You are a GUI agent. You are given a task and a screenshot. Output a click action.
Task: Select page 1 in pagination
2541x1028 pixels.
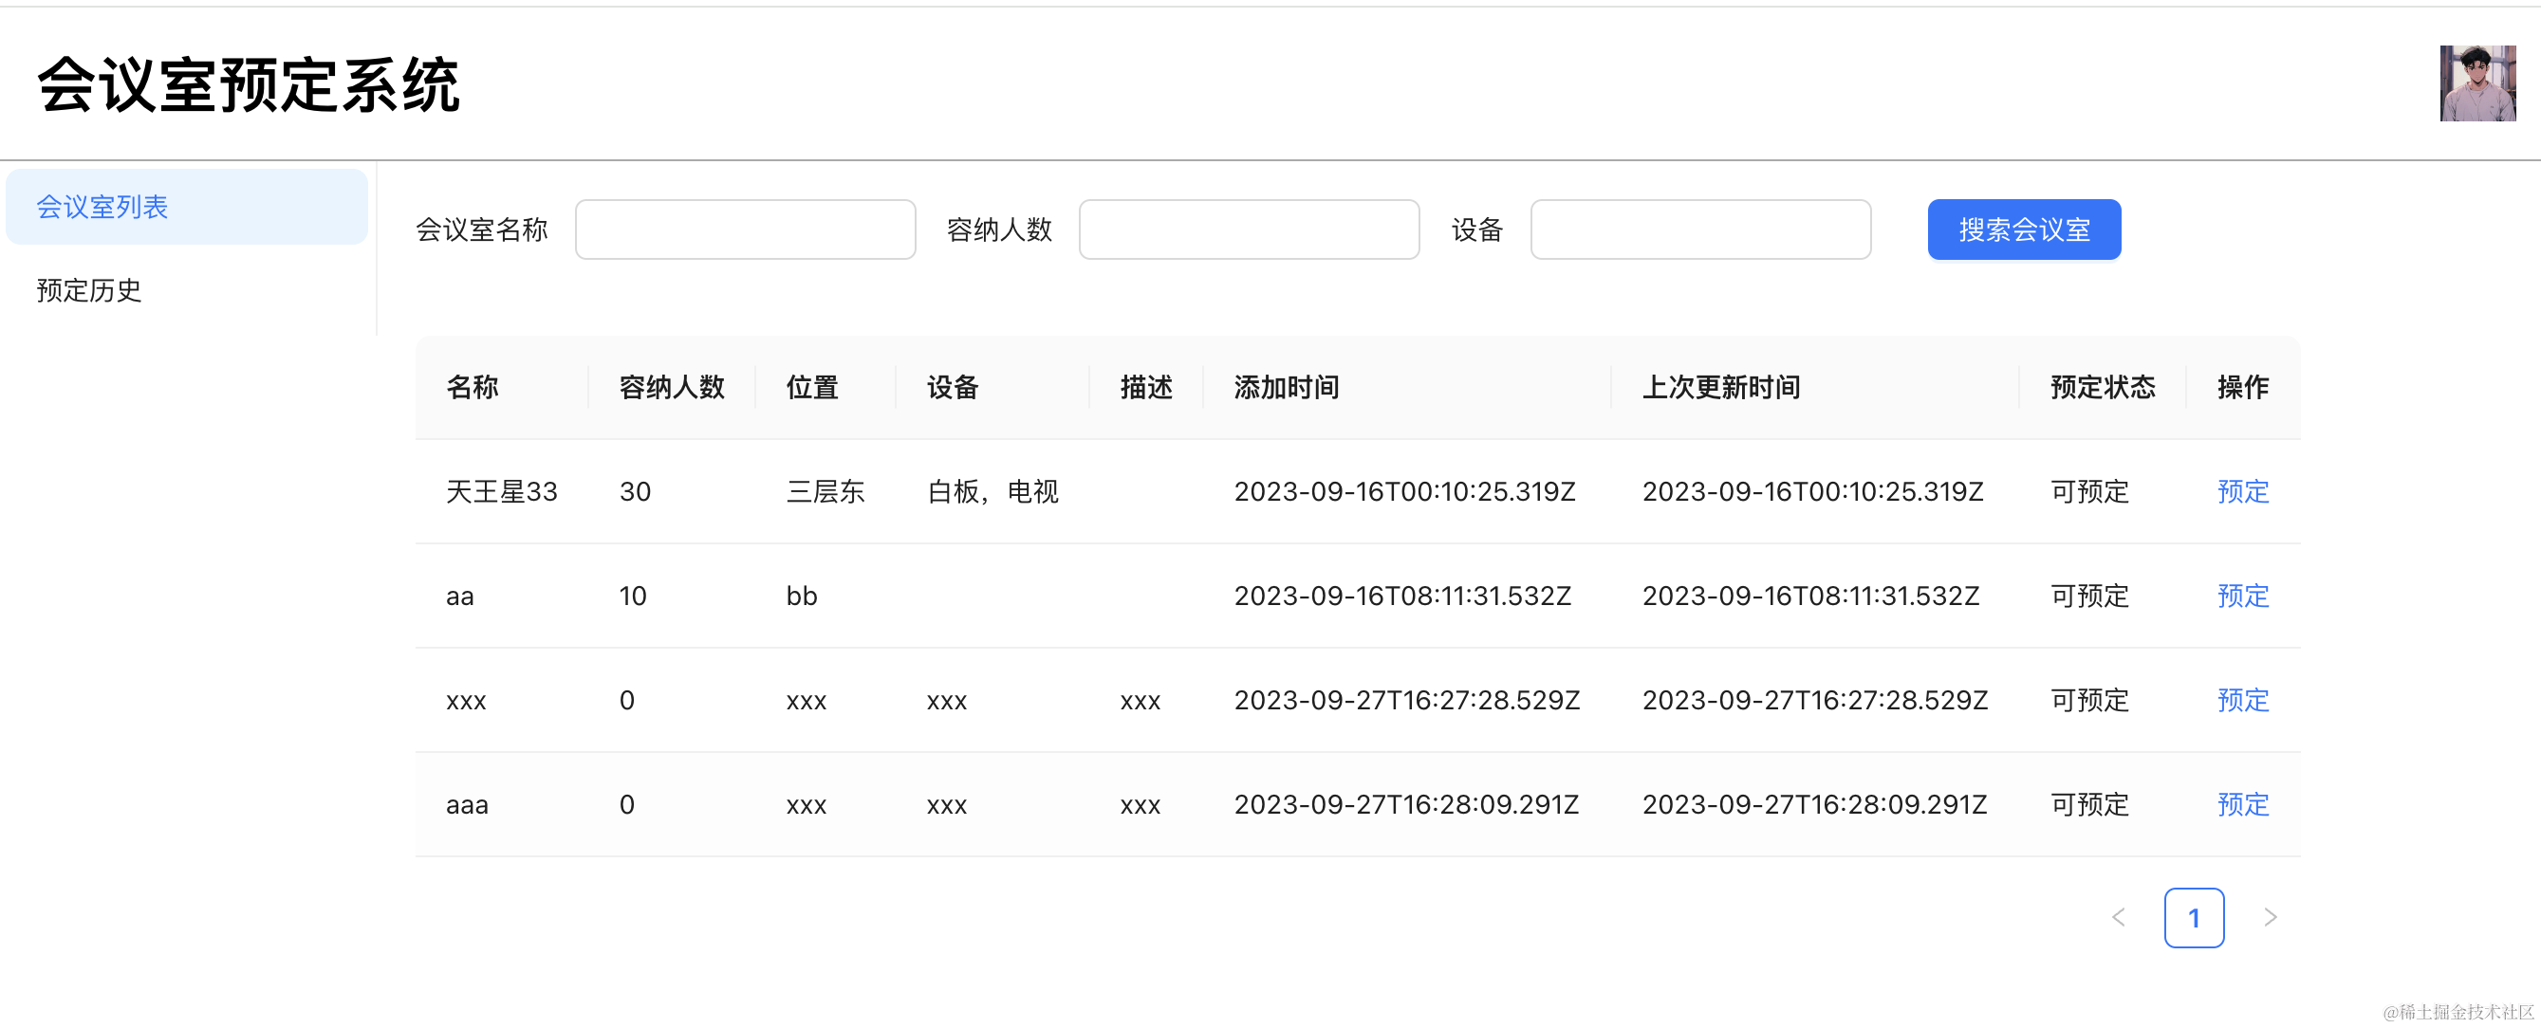[x=2193, y=917]
